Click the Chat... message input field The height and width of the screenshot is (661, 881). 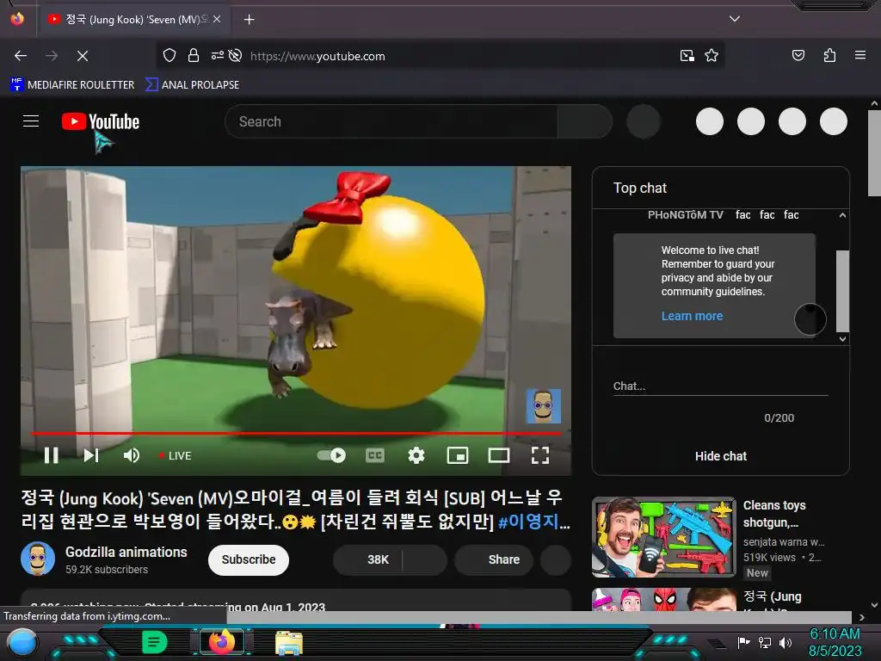720,386
